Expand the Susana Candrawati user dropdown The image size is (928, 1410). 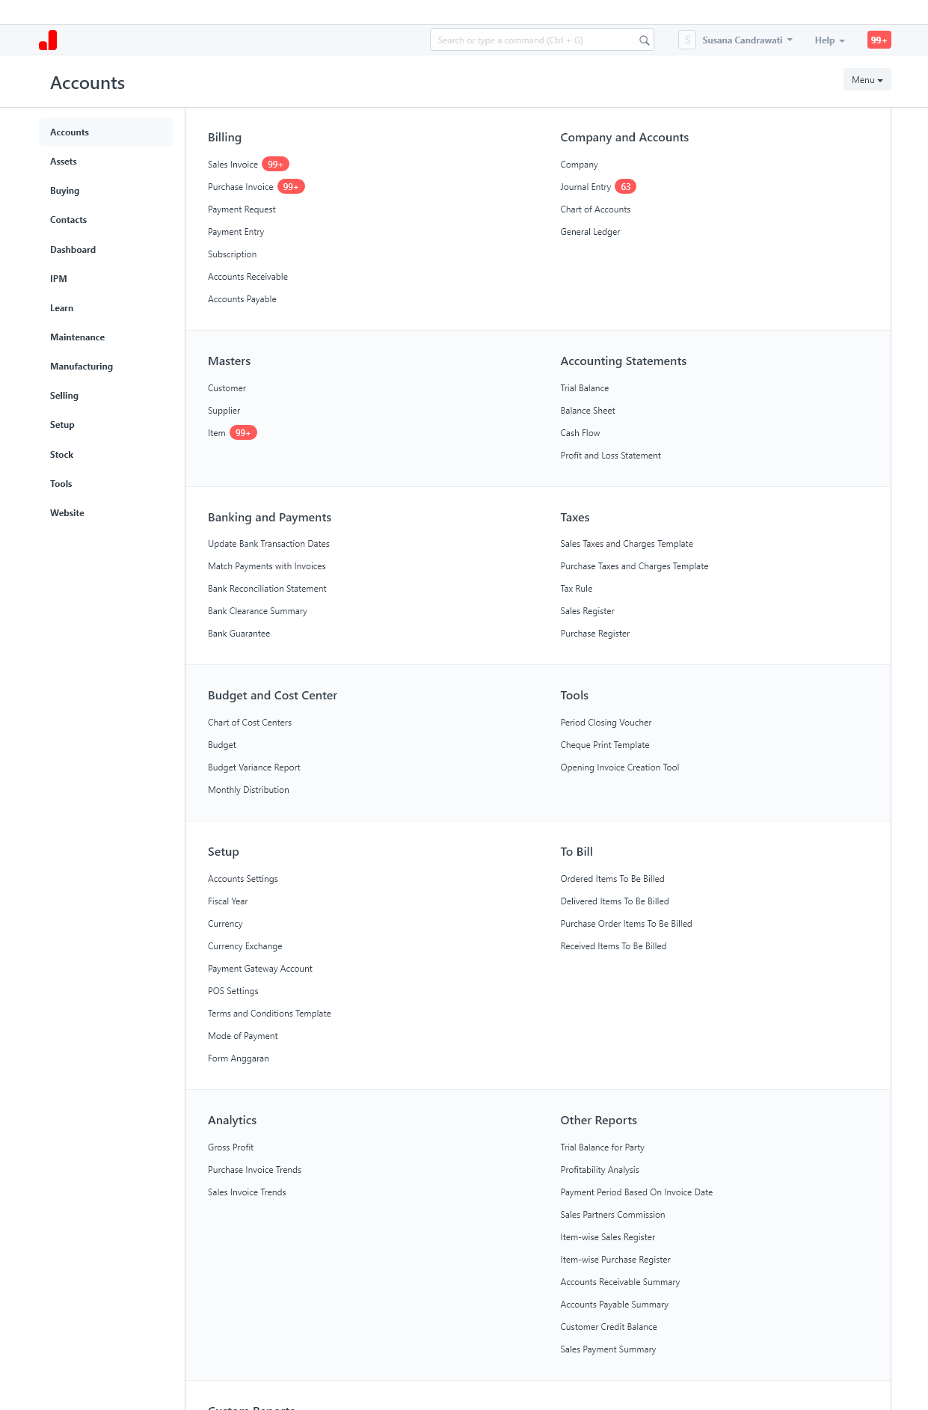pyautogui.click(x=747, y=40)
